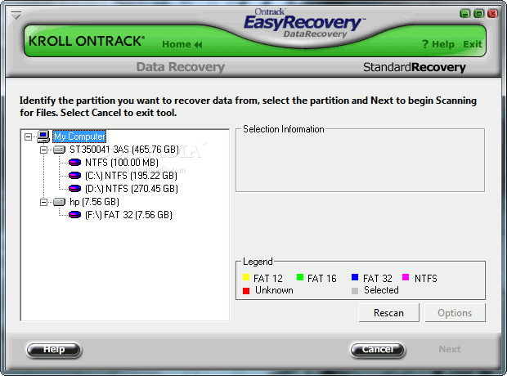Open the top-left dropdown triangle menu
Image resolution: width=507 pixels, height=376 pixels.
(16, 15)
